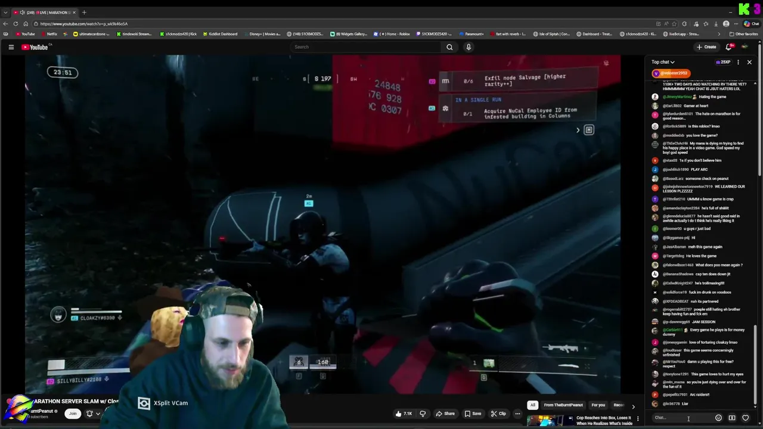Open the KickBot Dashboard bookmark
Screen dimensions: 763x429
pyautogui.click(x=221, y=34)
